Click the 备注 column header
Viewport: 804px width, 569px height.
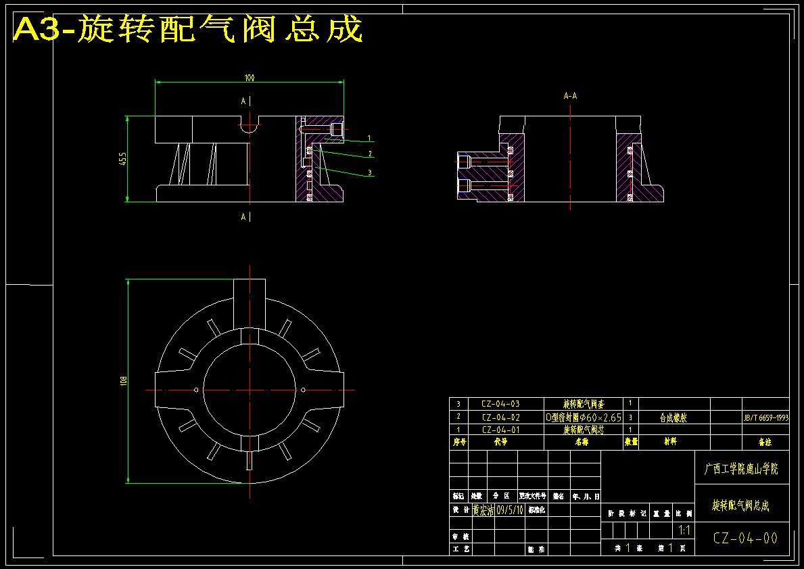(765, 442)
